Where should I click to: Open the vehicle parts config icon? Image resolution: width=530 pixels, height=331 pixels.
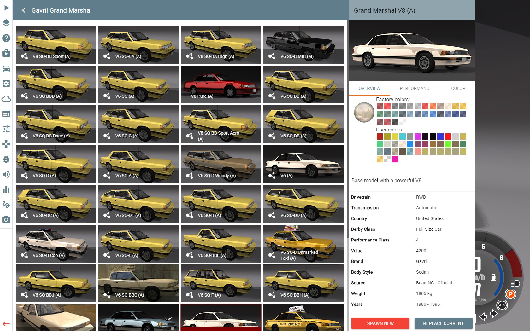[x=6, y=84]
